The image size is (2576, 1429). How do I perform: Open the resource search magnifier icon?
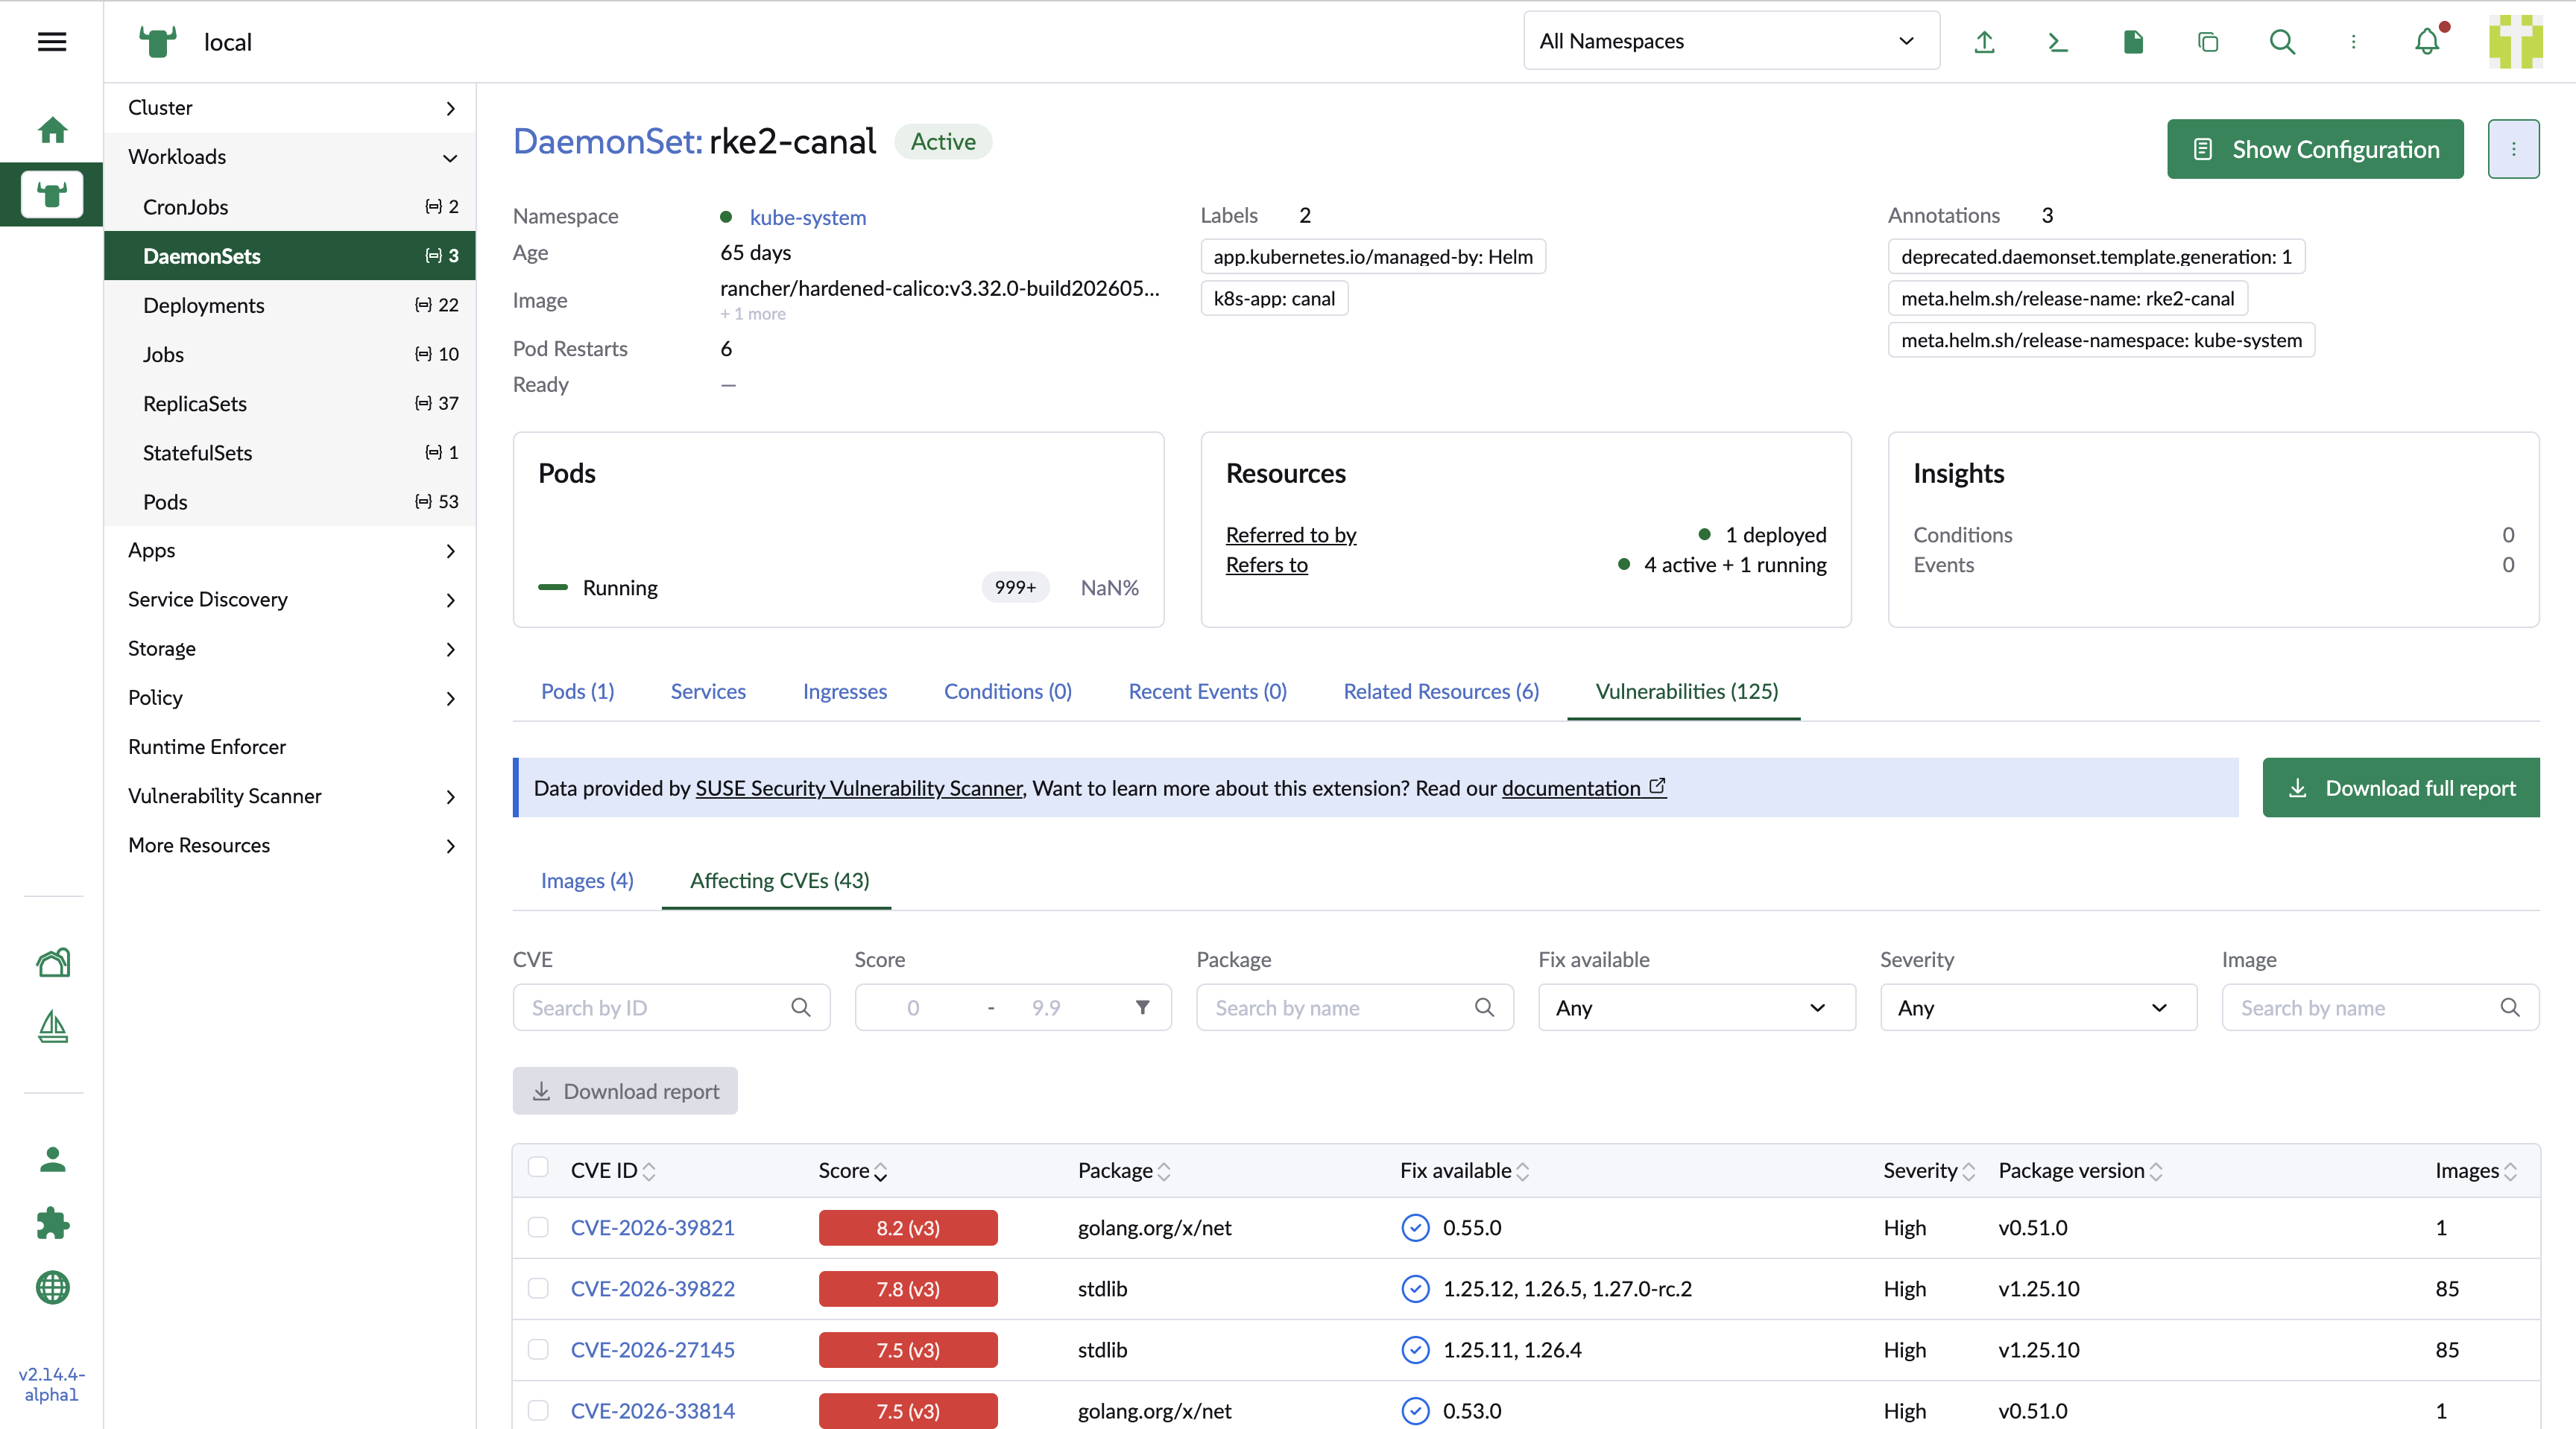coord(2282,41)
